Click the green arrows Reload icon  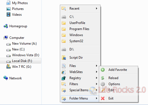click(x=103, y=78)
